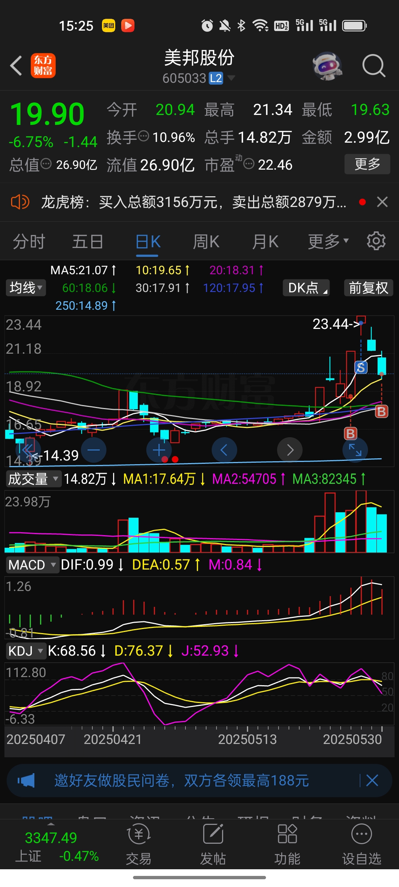This screenshot has width=399, height=887.
Task: Open stock search magnifier
Action: pyautogui.click(x=374, y=66)
